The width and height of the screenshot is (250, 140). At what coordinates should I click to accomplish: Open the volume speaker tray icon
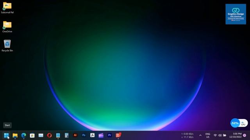(220, 135)
